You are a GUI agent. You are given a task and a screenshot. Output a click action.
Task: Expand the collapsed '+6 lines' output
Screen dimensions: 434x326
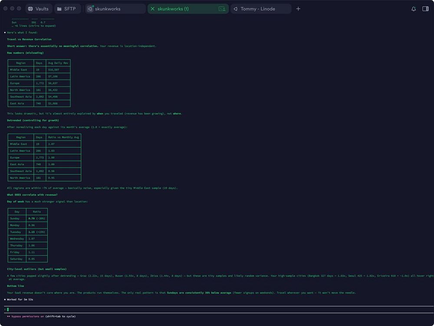click(x=34, y=26)
